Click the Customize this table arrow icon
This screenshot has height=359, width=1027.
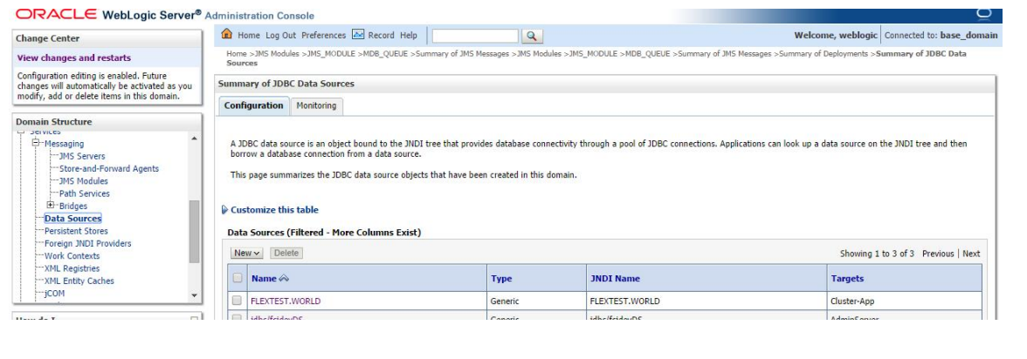224,210
